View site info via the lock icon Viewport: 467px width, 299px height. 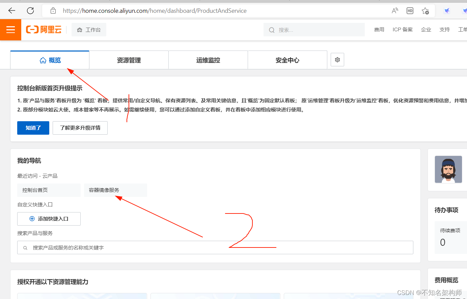point(53,11)
